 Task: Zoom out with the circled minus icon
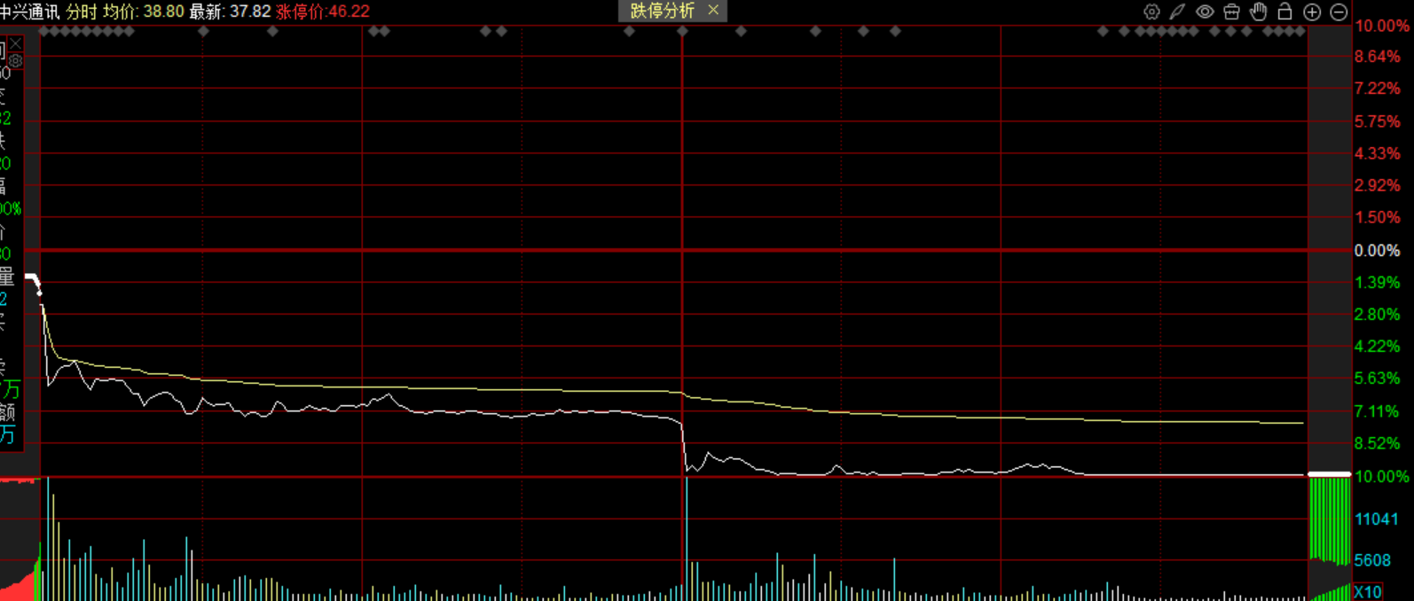coord(1339,12)
